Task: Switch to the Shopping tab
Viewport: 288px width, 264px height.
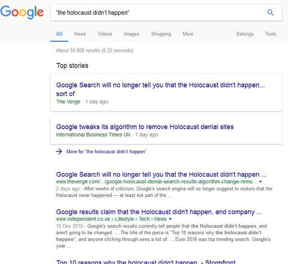Action: (161, 34)
